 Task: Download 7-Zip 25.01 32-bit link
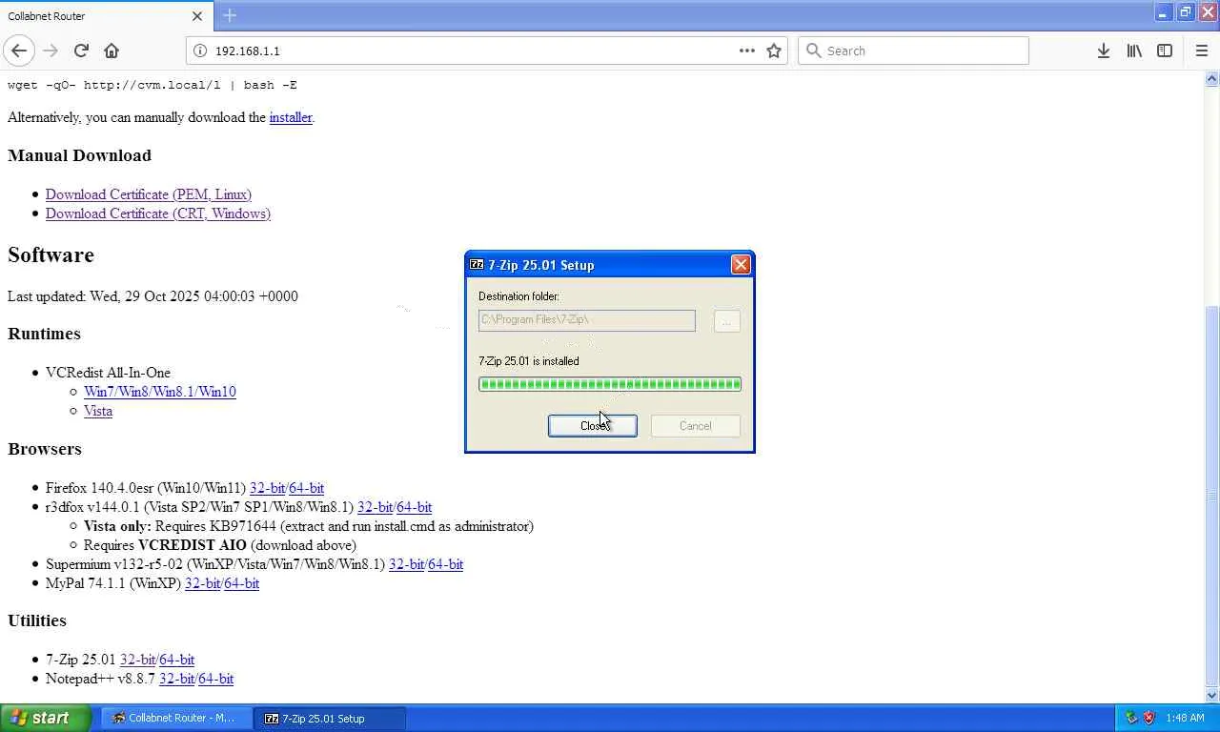pos(137,660)
